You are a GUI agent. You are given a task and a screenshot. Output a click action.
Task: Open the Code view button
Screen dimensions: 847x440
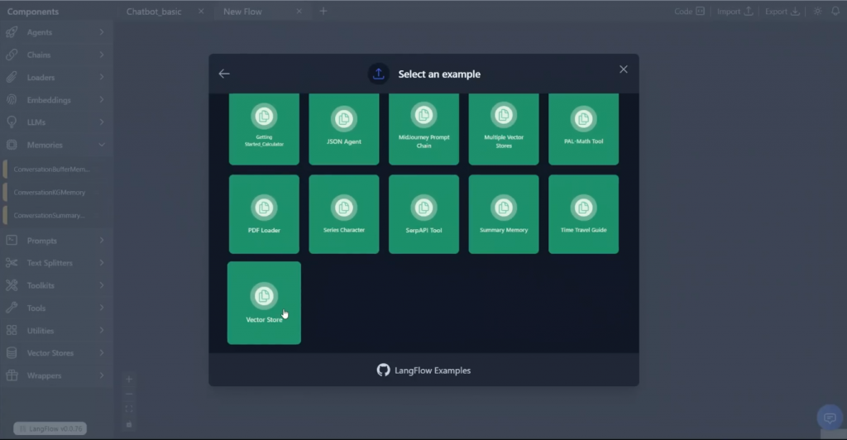pyautogui.click(x=689, y=12)
